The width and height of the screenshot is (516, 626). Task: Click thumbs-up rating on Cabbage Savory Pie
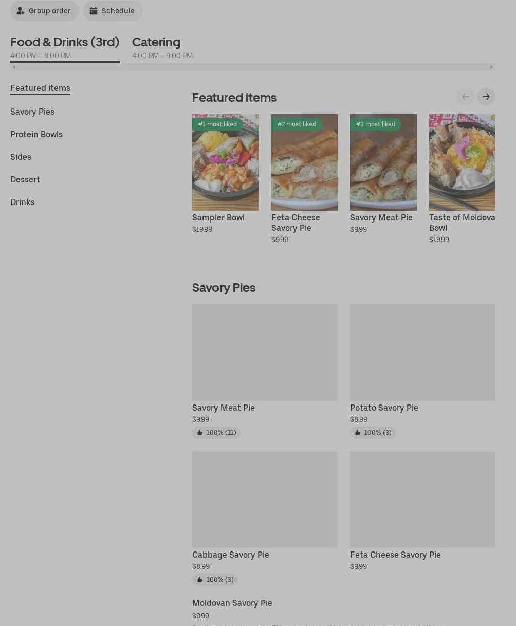pyautogui.click(x=215, y=580)
